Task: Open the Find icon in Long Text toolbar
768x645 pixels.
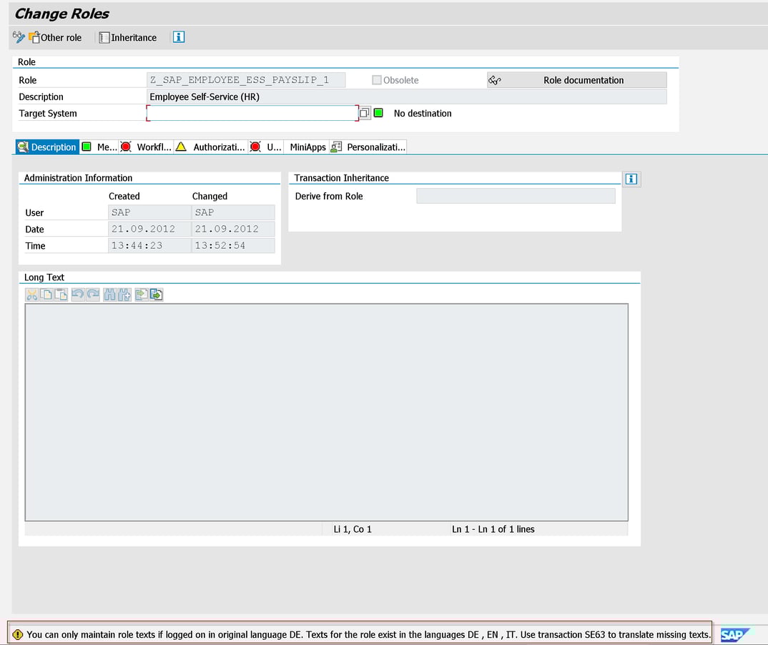Action: pos(109,294)
